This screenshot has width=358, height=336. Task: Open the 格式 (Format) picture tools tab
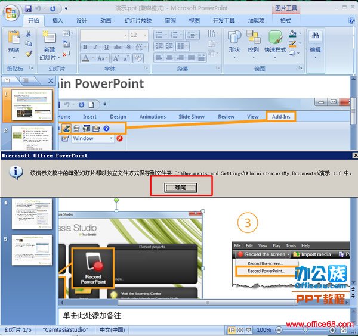click(285, 21)
